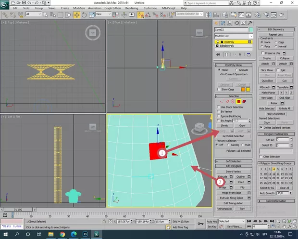The image size is (298, 239).
Task: Activate Polygon sub-object selection icon
Action: pyautogui.click(x=238, y=101)
